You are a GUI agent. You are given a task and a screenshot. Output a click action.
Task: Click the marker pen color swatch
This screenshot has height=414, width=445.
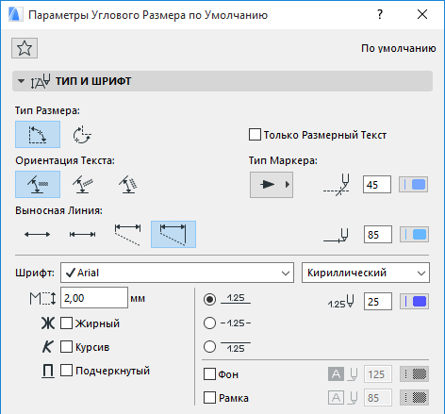(414, 185)
